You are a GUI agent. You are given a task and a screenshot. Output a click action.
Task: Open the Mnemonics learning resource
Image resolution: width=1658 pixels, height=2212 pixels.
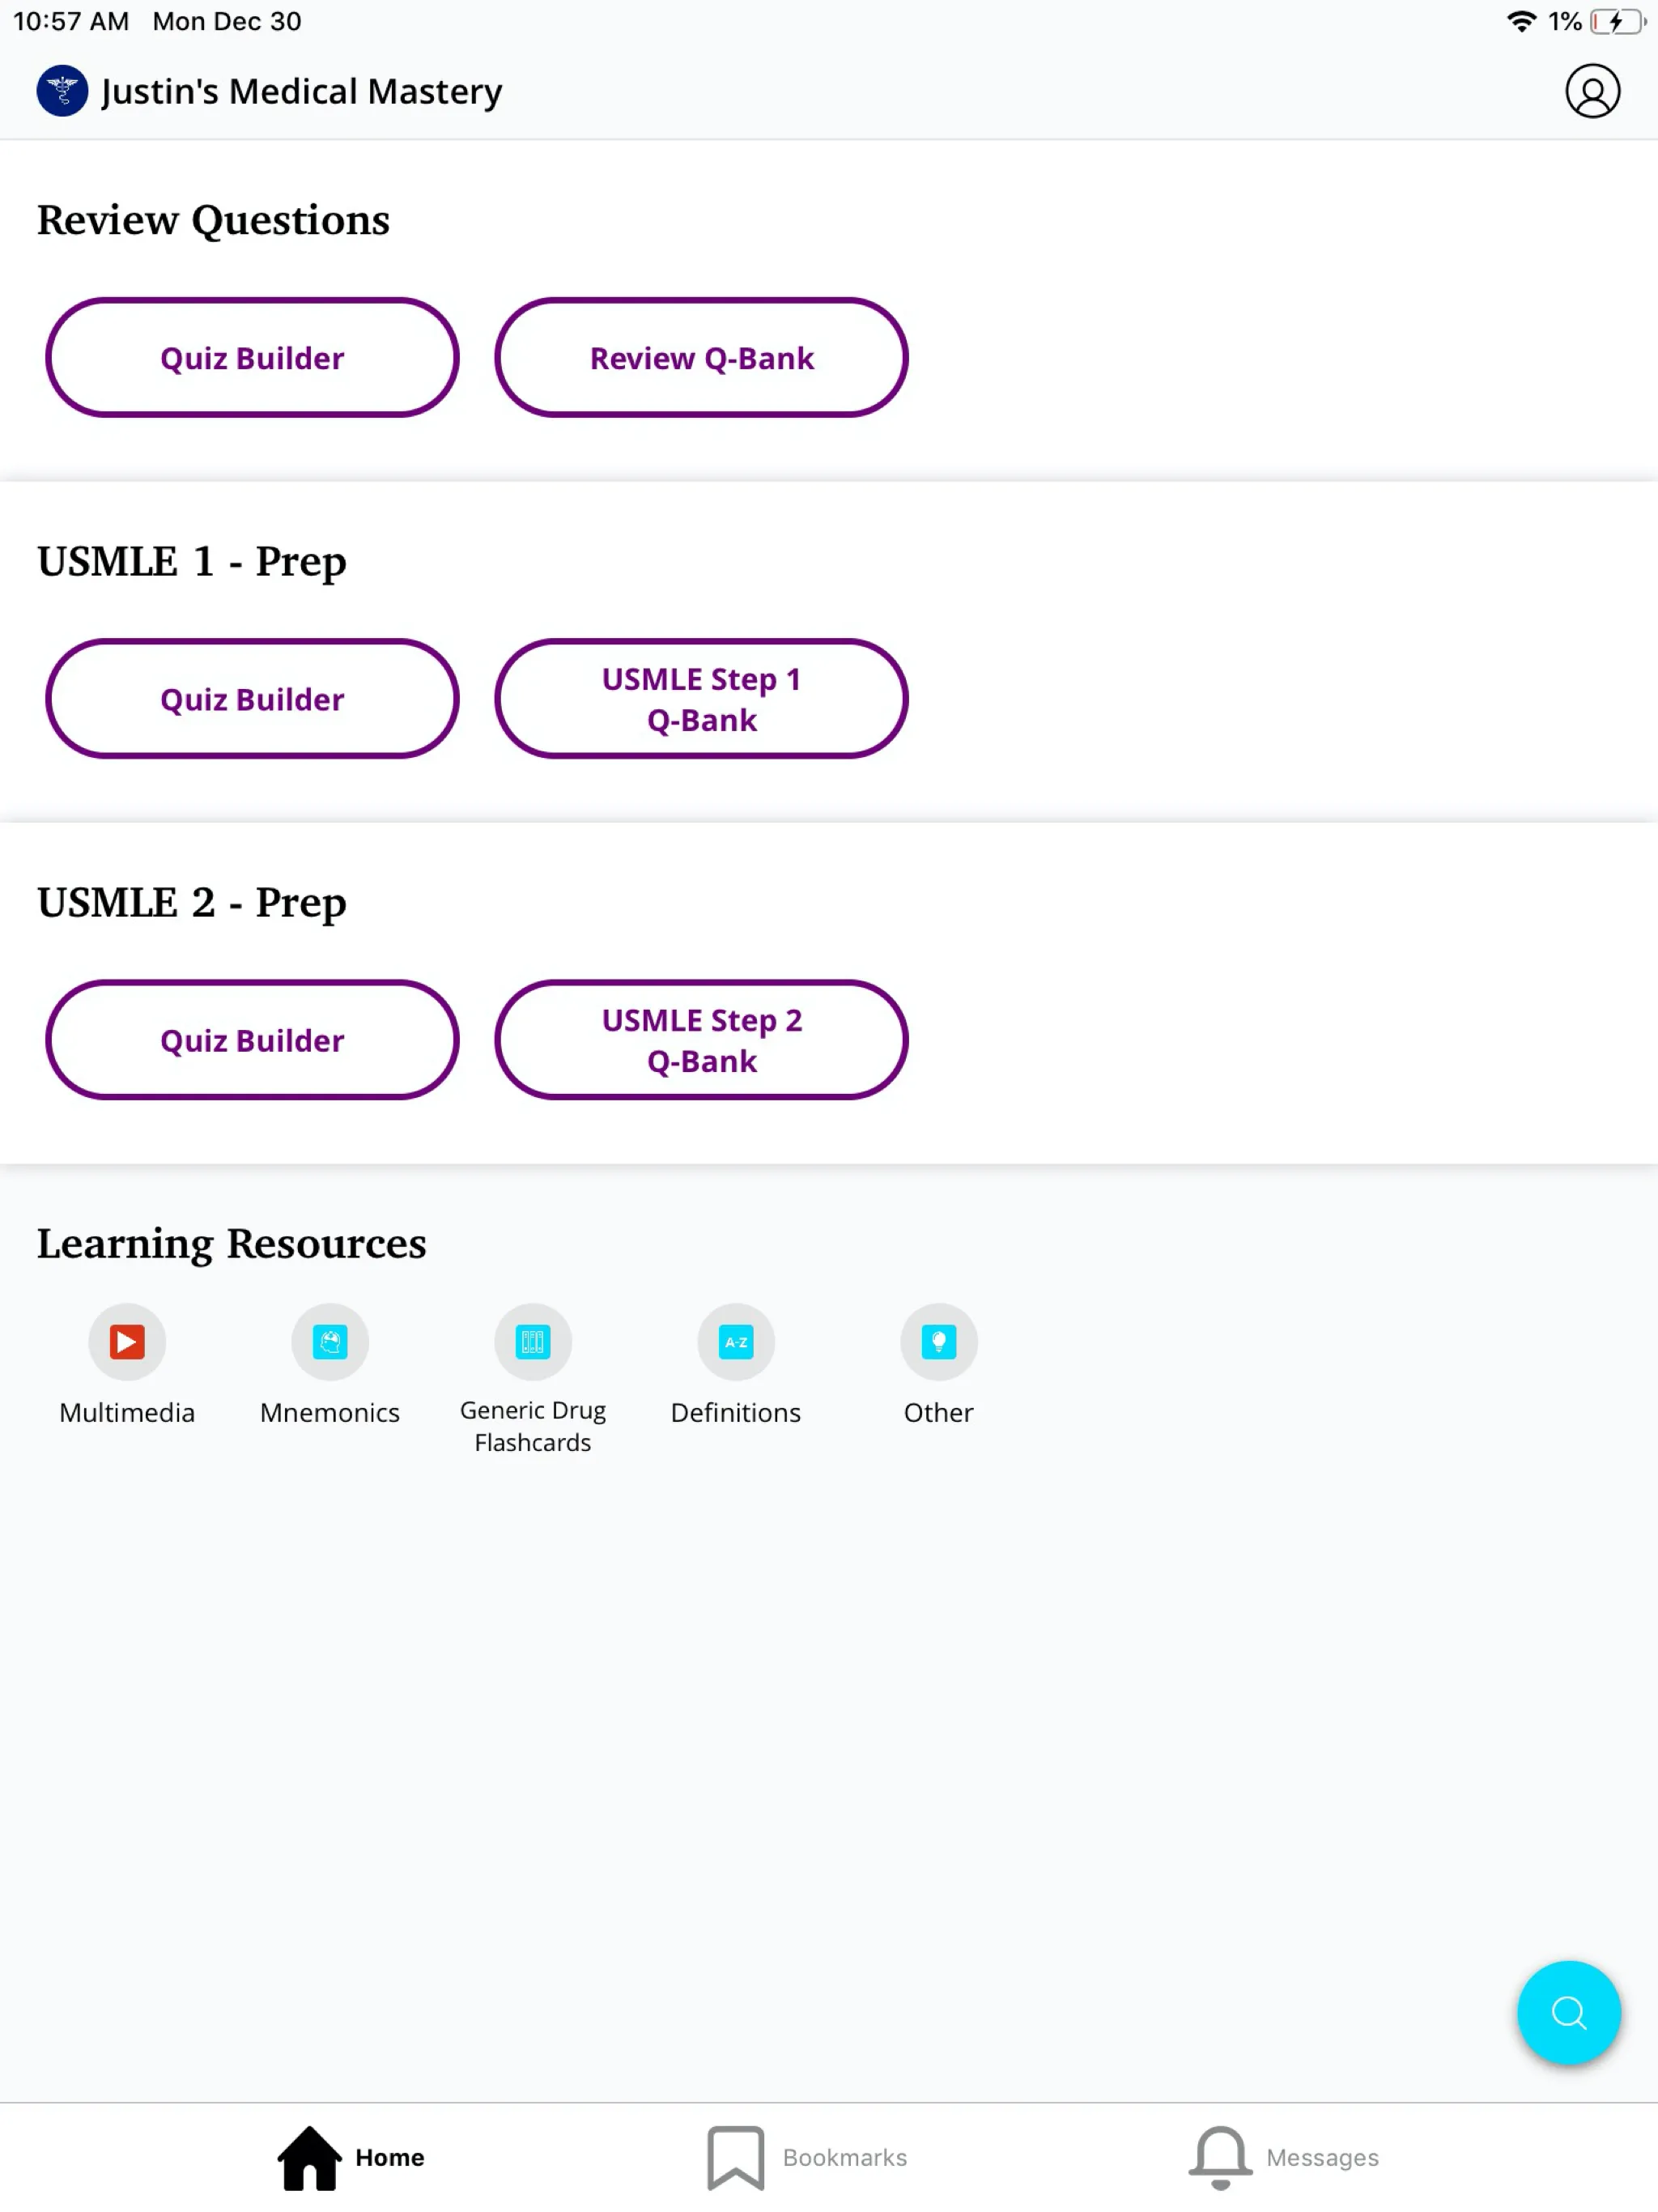(x=329, y=1341)
